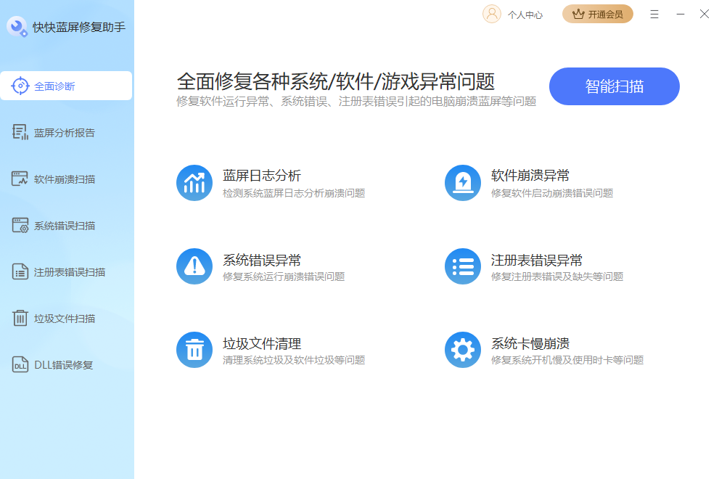This screenshot has width=719, height=479.
Task: Select the 系统卡慢崩溃 gear icon
Action: [463, 350]
